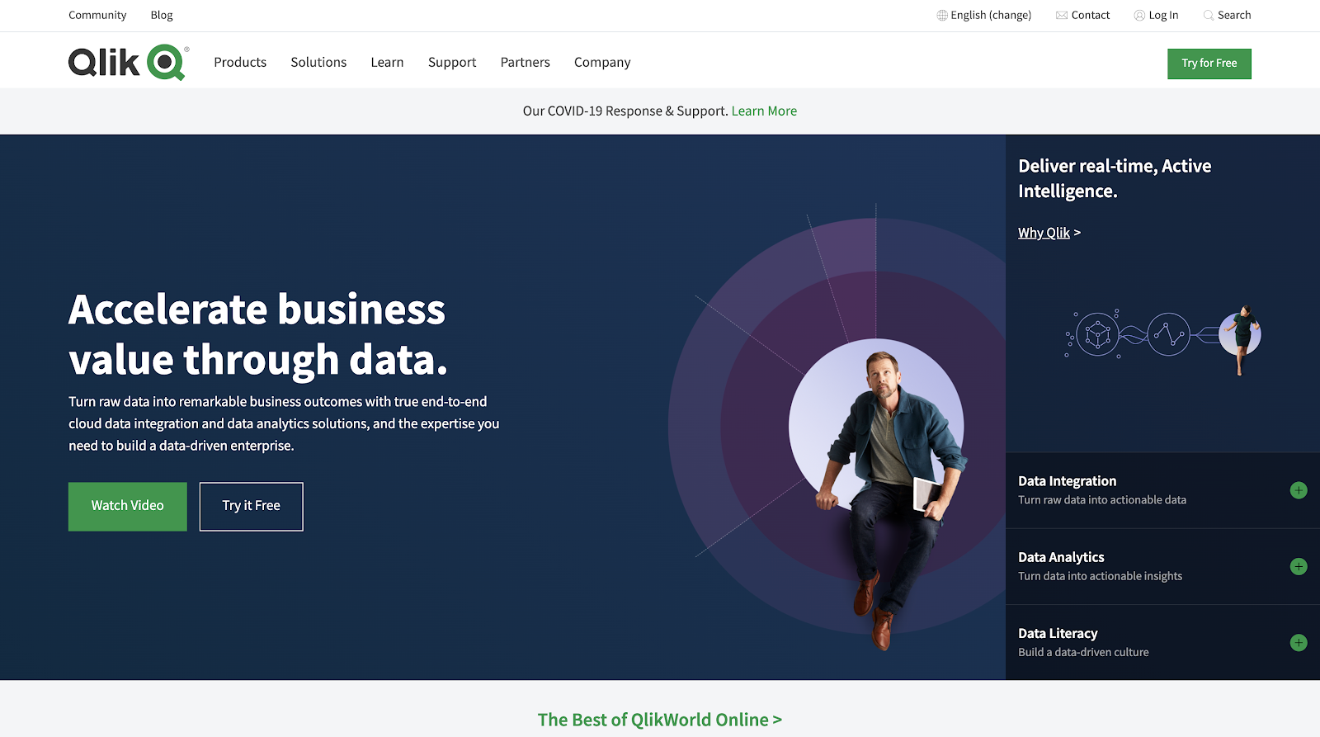Click the Search link text
This screenshot has width=1320, height=737.
(1234, 15)
